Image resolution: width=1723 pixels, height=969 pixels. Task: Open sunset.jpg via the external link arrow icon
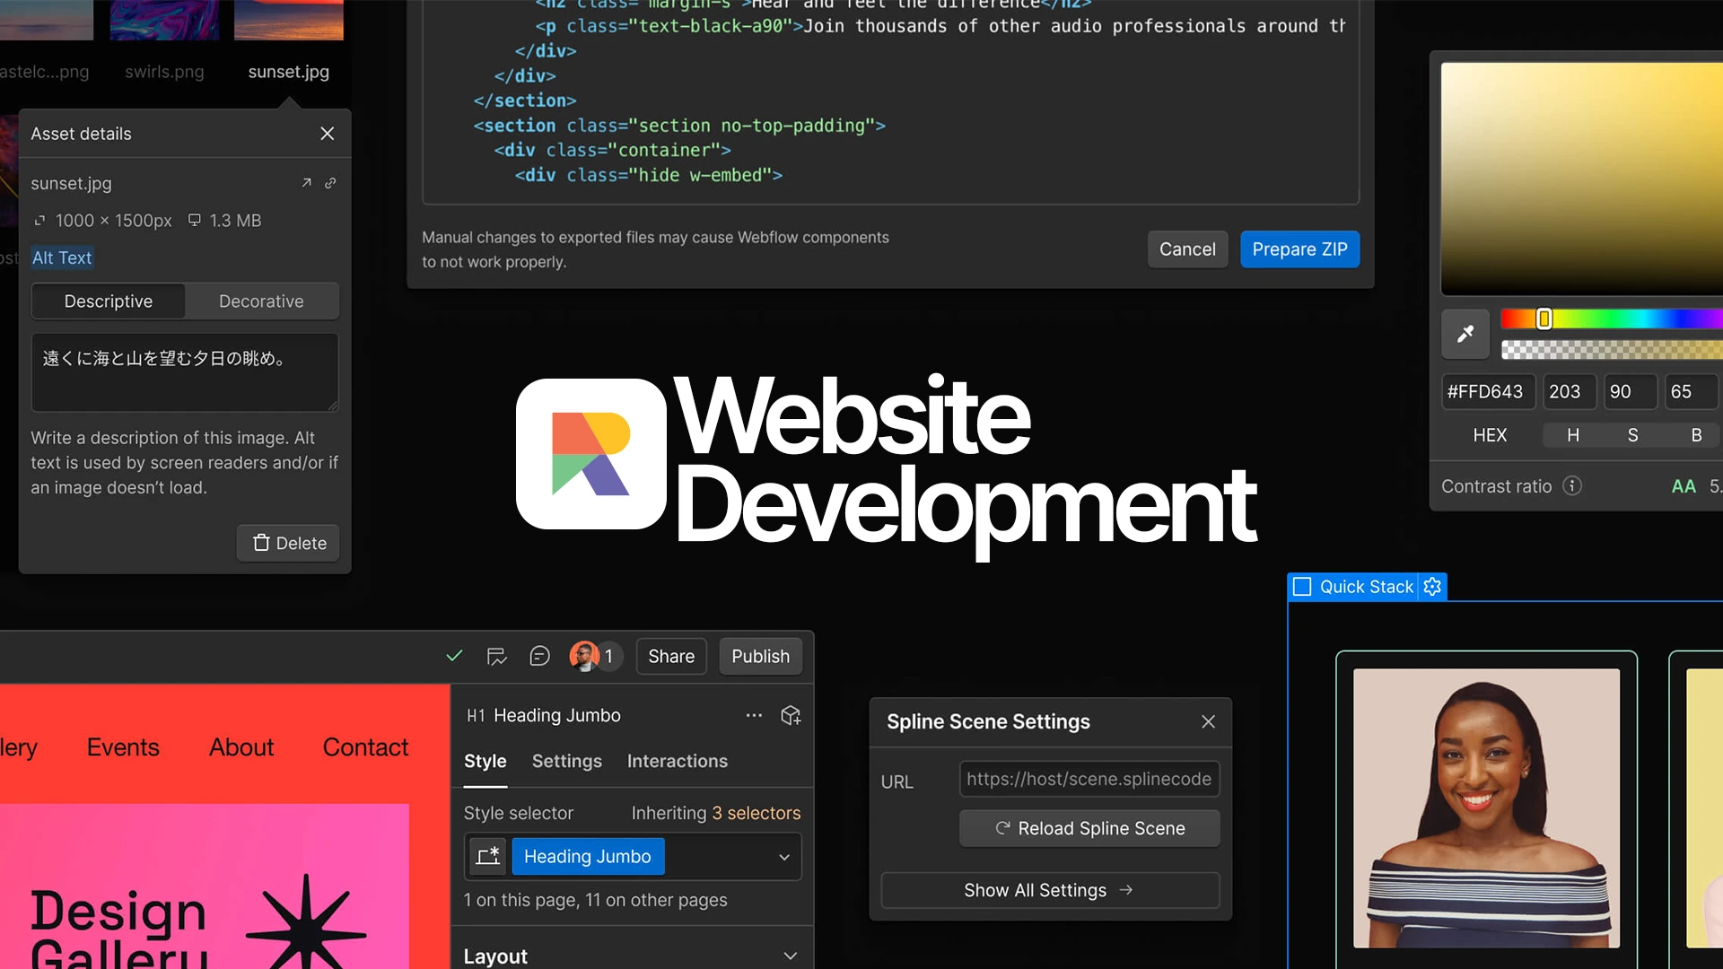click(x=306, y=183)
